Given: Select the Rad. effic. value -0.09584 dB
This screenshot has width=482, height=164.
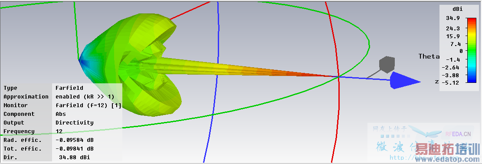Looking at the screenshot, I should (74, 140).
